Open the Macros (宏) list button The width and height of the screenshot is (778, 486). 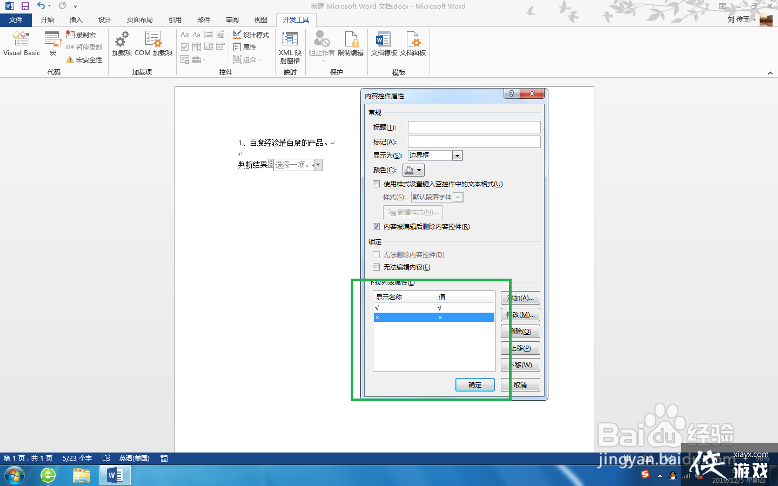(52, 44)
